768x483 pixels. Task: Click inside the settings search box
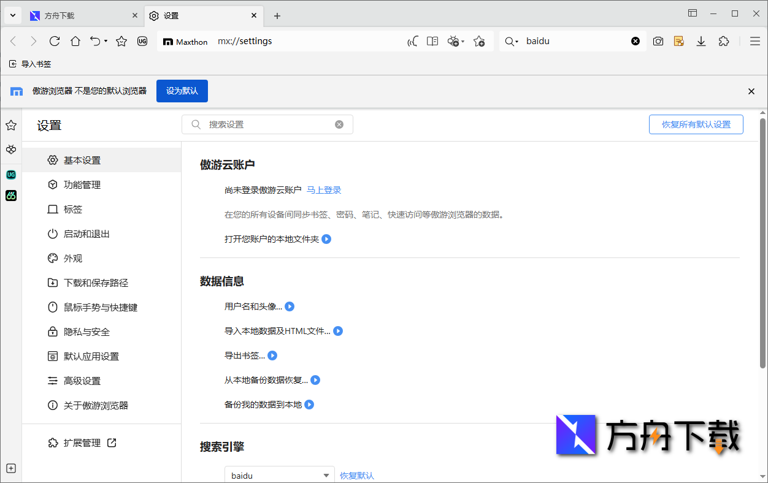[267, 124]
